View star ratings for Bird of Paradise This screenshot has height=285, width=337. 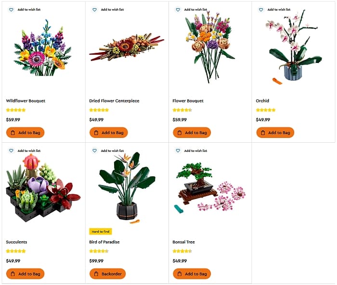[x=99, y=251]
